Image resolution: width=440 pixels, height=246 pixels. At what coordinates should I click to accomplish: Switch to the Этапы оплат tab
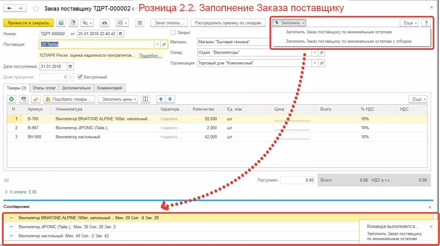point(44,88)
